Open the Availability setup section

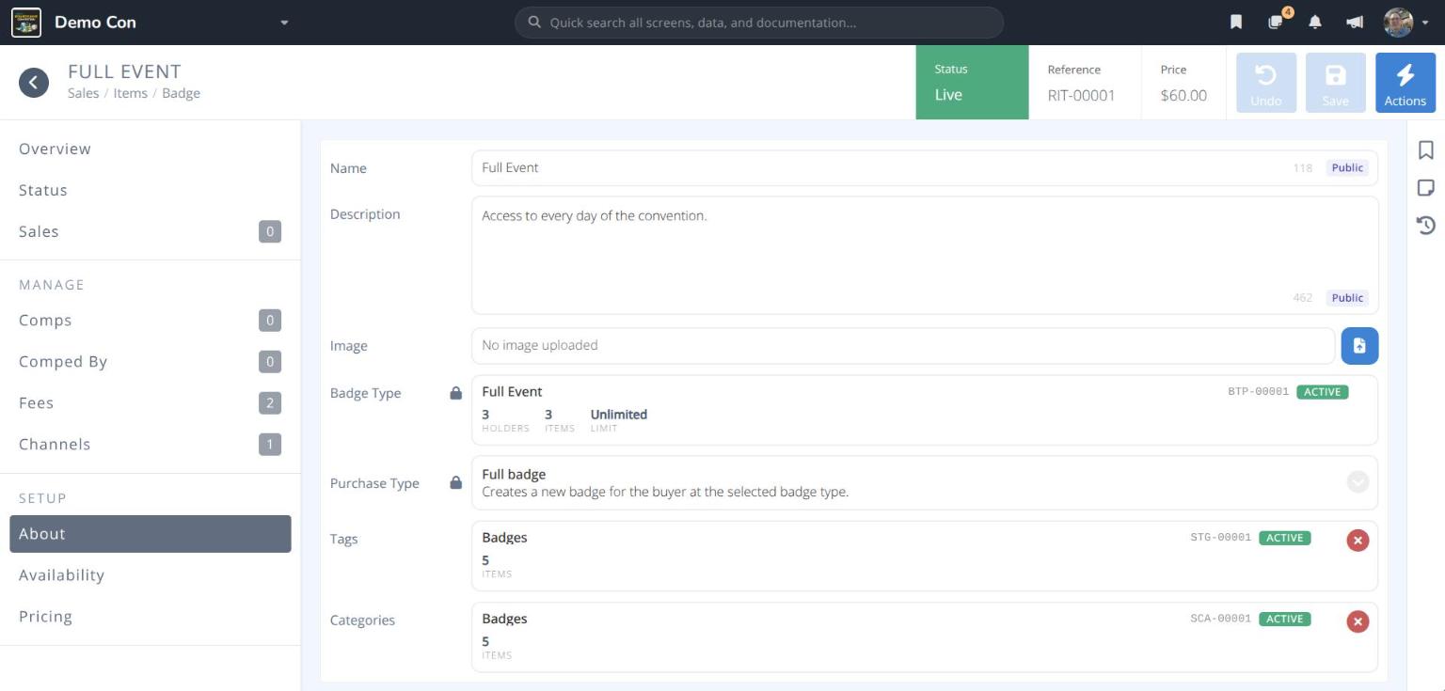click(x=151, y=574)
